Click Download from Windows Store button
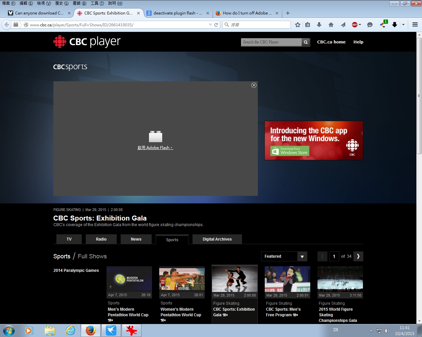This screenshot has height=337, width=422. (x=290, y=151)
